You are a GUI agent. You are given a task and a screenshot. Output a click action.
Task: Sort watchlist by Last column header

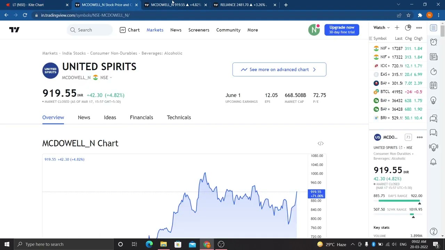click(x=399, y=39)
